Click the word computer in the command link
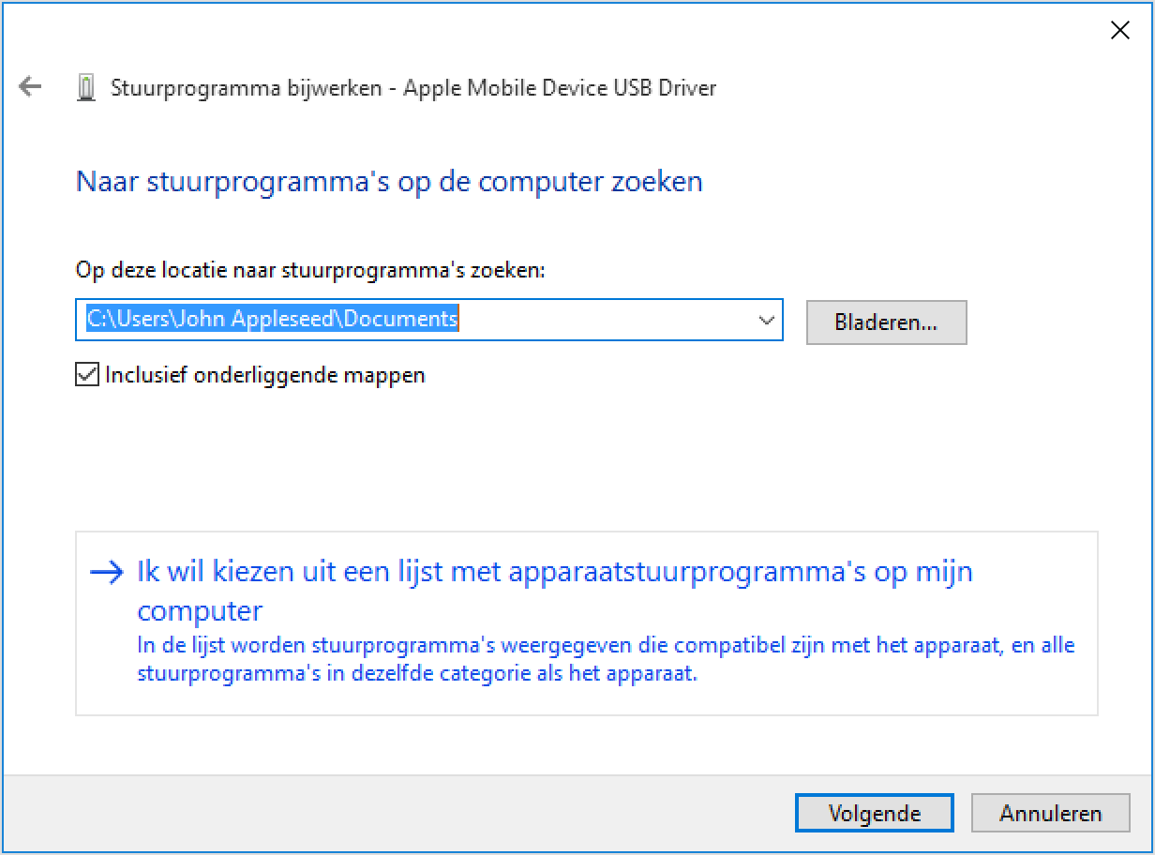Viewport: 1155px width, 855px height. pos(200,611)
